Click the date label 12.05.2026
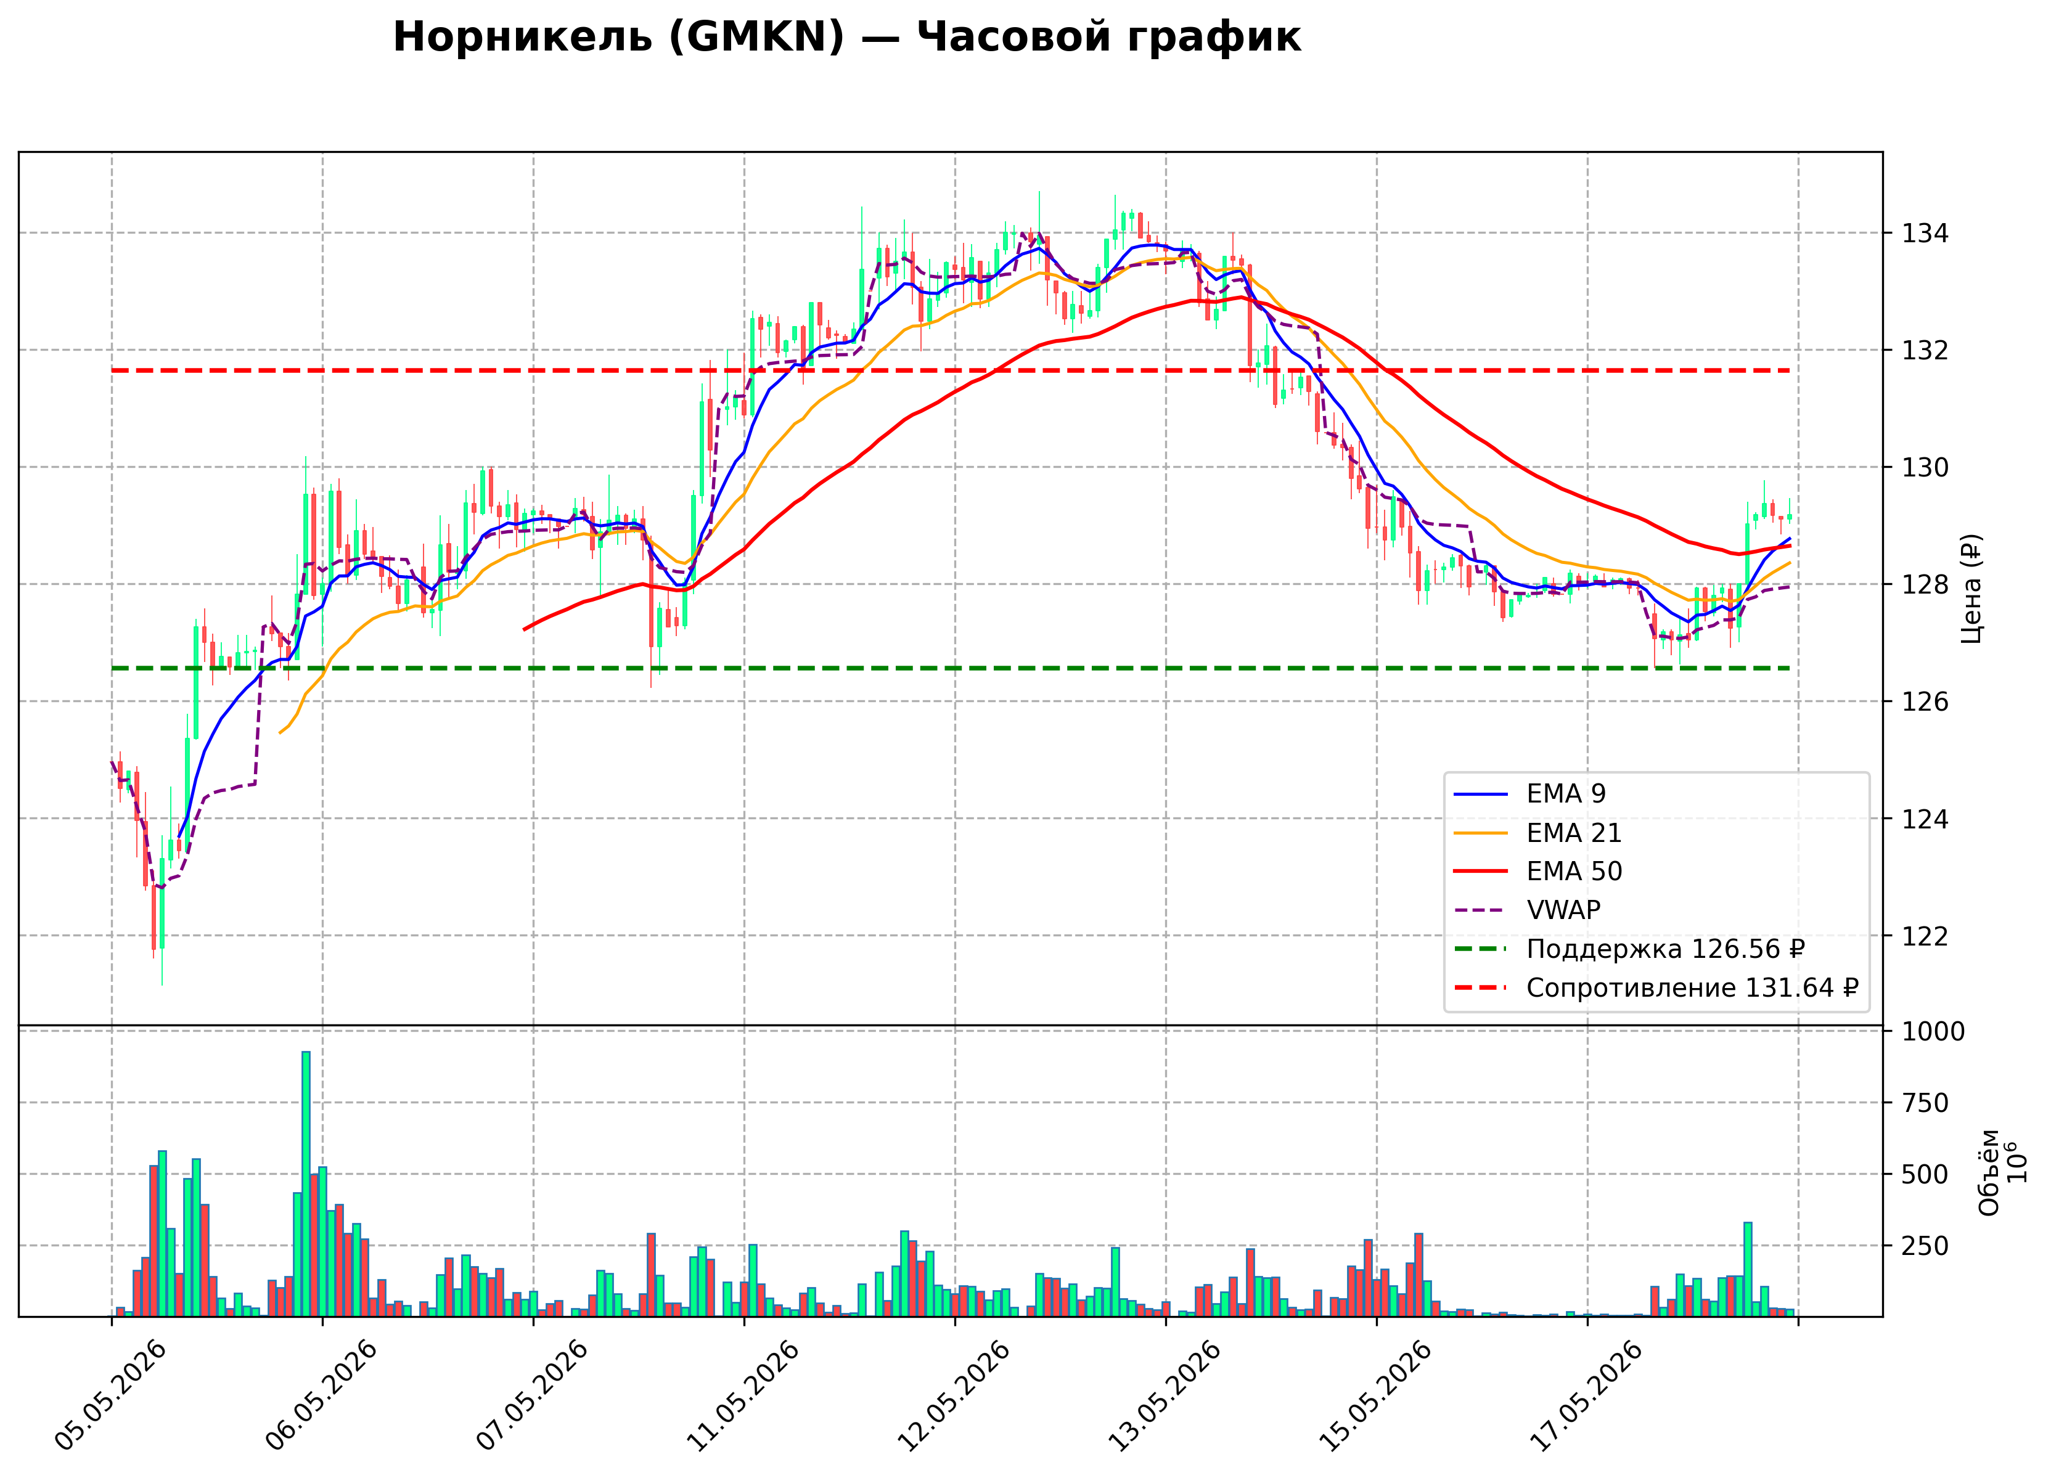Image resolution: width=2051 pixels, height=1475 pixels. click(953, 1396)
